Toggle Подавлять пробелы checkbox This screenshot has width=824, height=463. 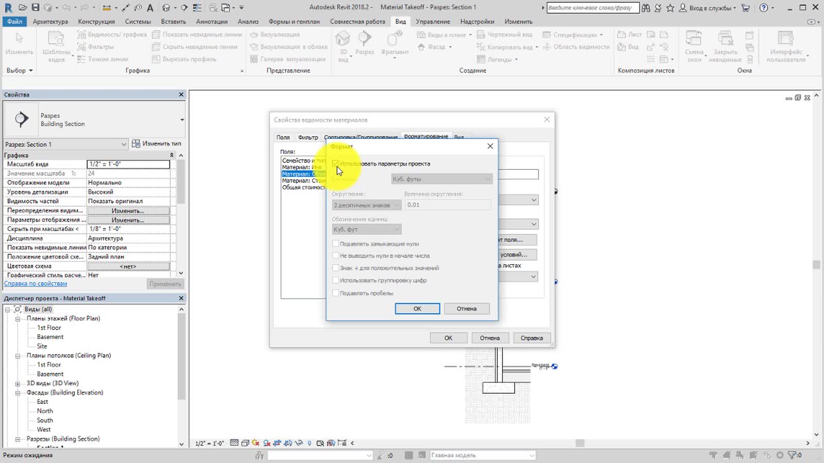[x=335, y=293]
